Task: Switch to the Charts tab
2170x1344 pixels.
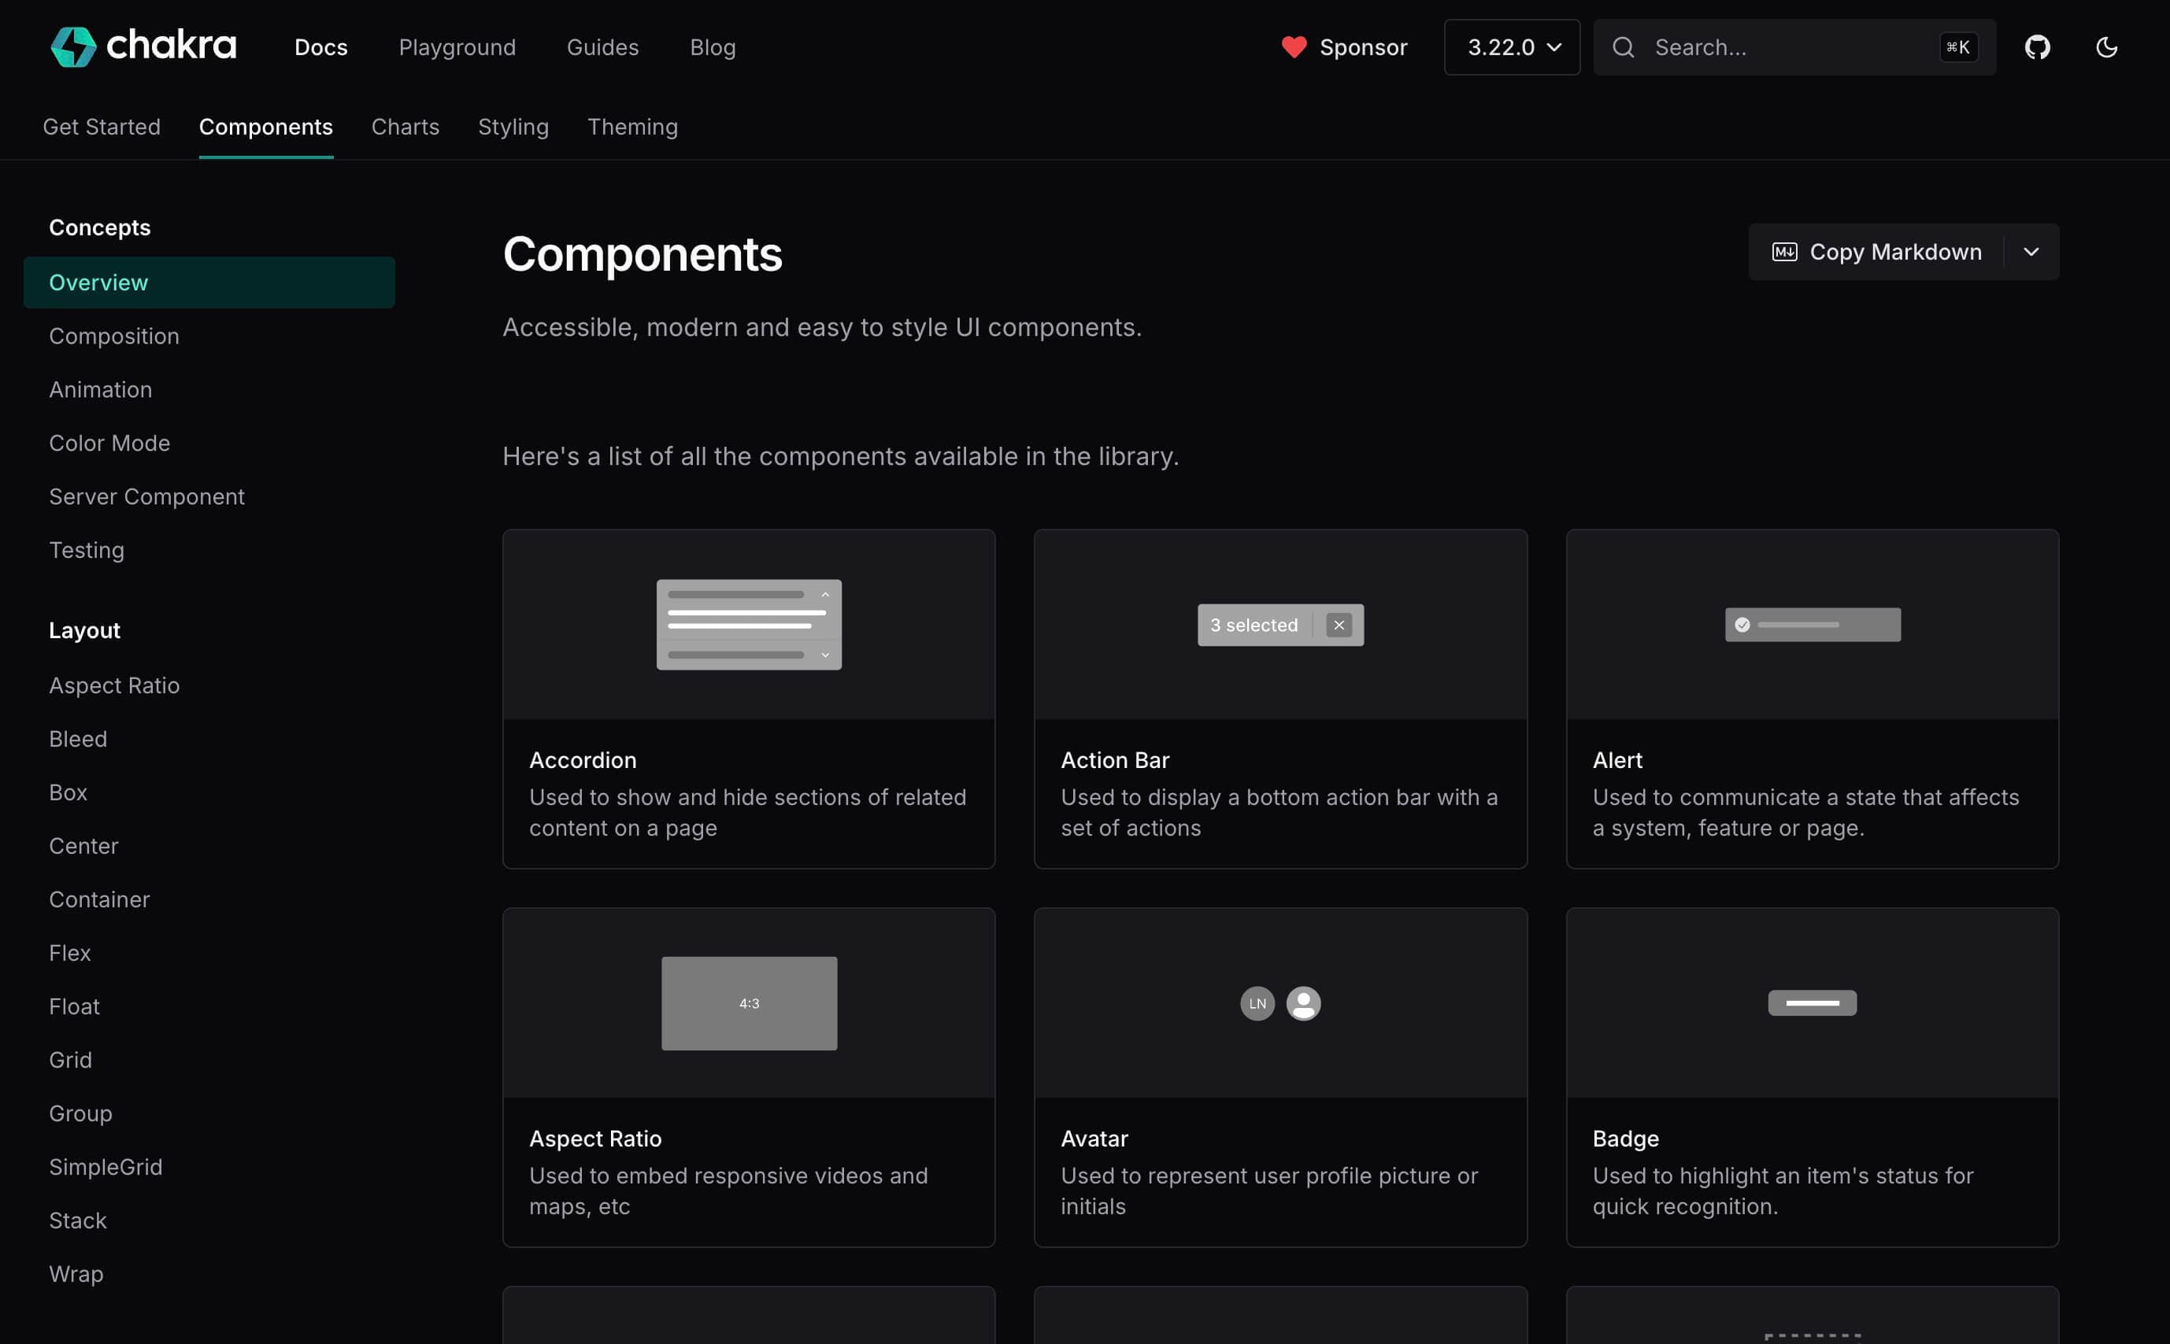Action: [405, 127]
